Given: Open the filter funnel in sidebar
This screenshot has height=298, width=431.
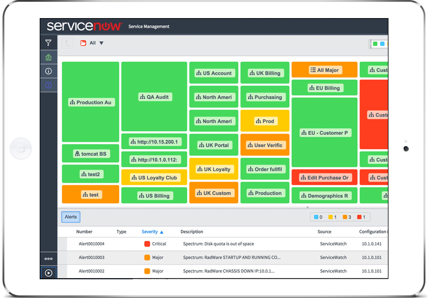Looking at the screenshot, I should tap(48, 43).
